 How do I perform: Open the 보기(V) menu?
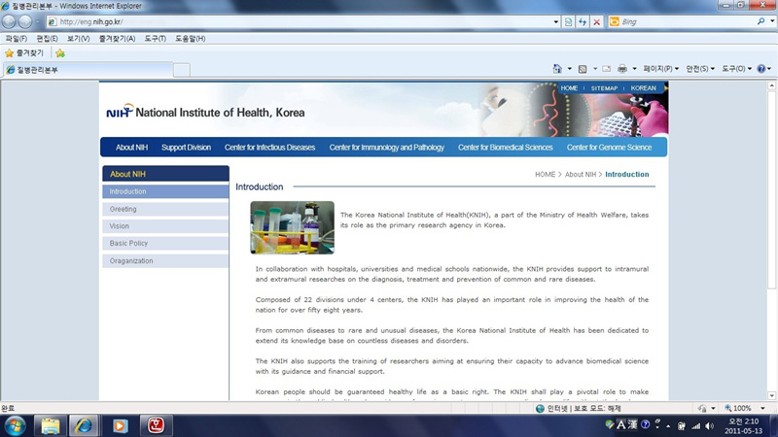click(79, 38)
